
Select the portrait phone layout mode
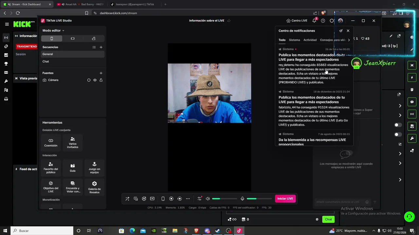pos(51,39)
